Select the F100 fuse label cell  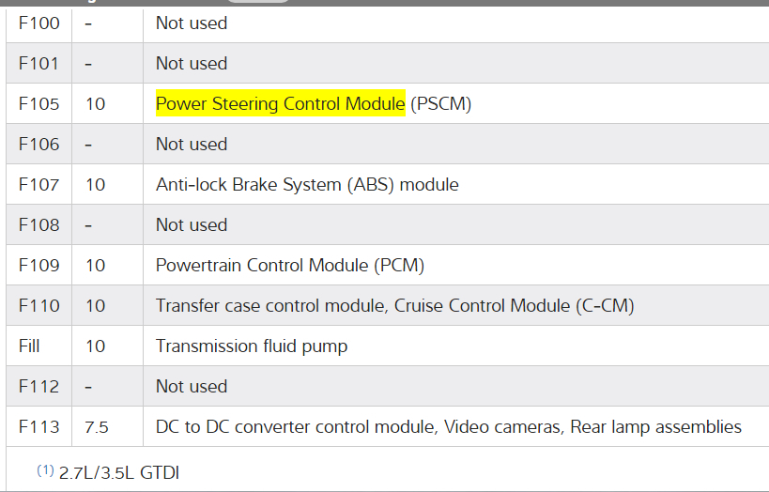tap(38, 23)
